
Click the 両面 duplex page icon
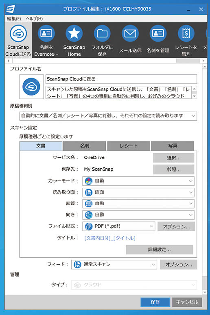pyautogui.click(x=89, y=192)
